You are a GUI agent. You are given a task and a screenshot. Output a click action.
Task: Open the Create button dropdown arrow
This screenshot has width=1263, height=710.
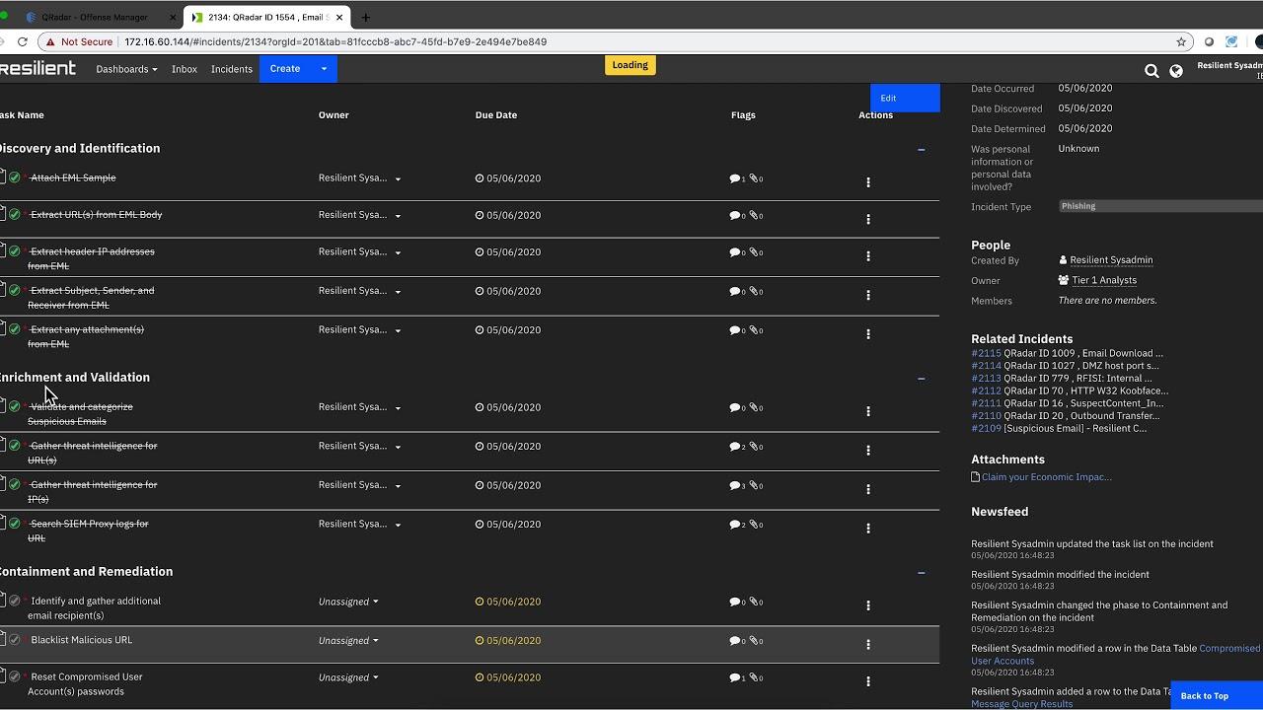324,69
